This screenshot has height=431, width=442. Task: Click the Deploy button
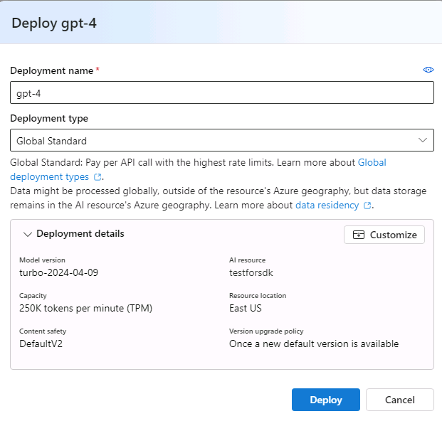[x=325, y=400]
